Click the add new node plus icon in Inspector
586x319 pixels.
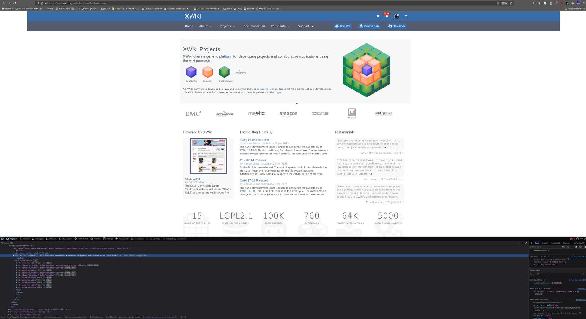pos(522,243)
